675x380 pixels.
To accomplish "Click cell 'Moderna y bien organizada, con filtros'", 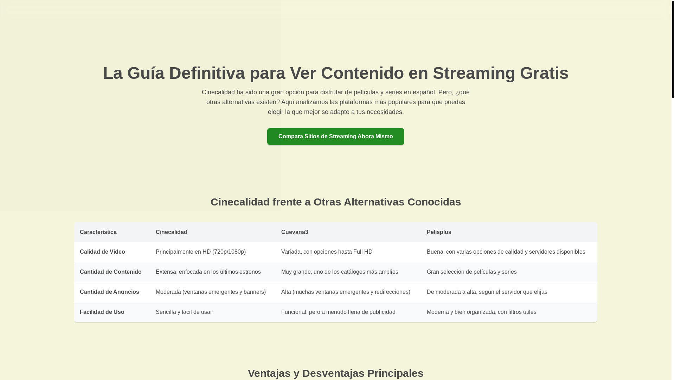I will tap(509, 312).
